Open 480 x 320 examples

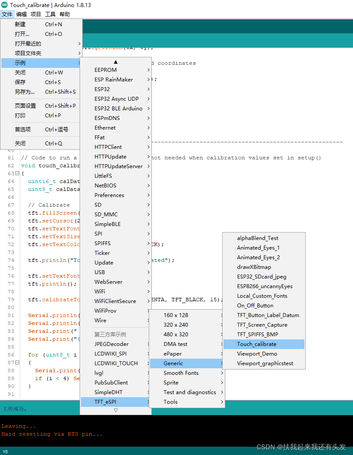pyautogui.click(x=187, y=334)
